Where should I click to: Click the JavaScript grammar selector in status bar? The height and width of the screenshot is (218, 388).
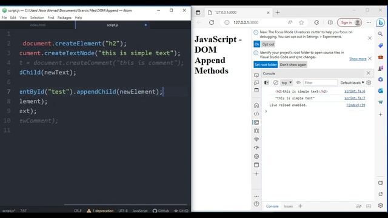(140, 211)
